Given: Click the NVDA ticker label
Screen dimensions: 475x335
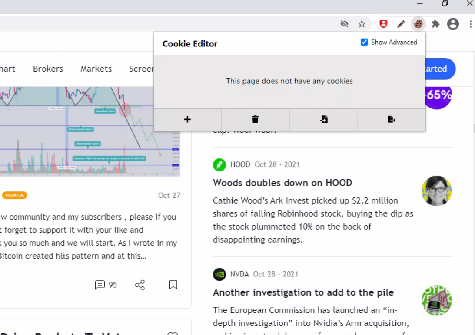Looking at the screenshot, I should pyautogui.click(x=239, y=274).
